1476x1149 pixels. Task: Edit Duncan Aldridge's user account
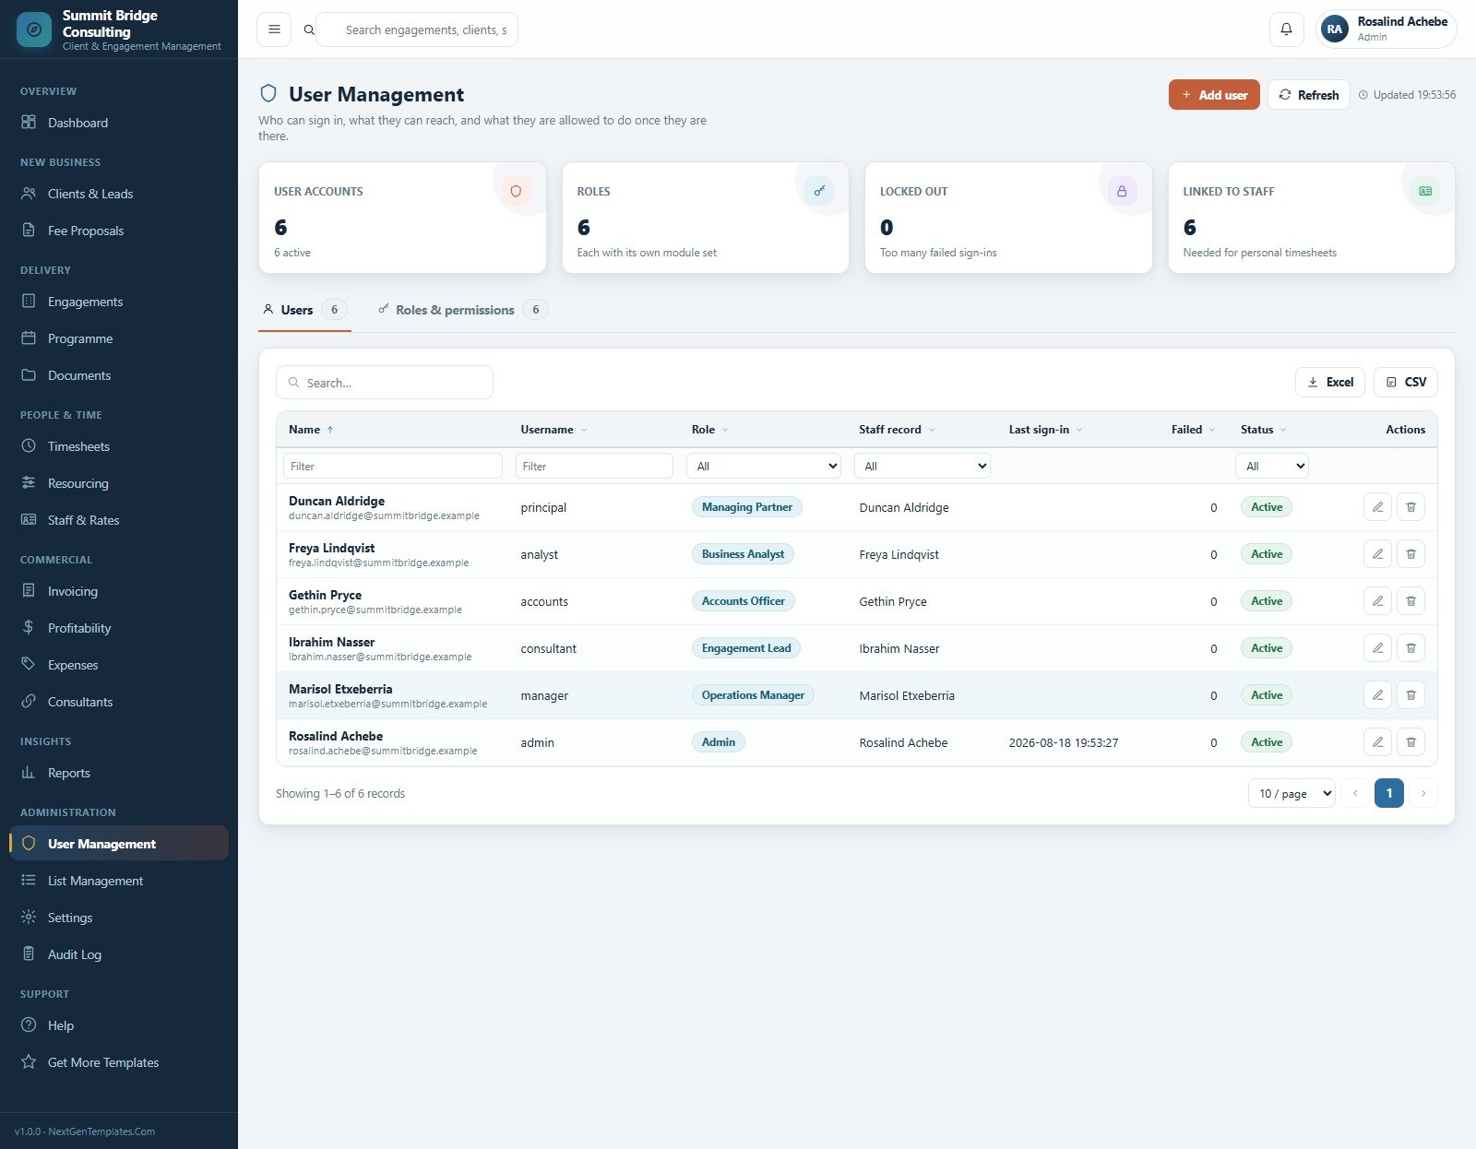click(x=1377, y=507)
